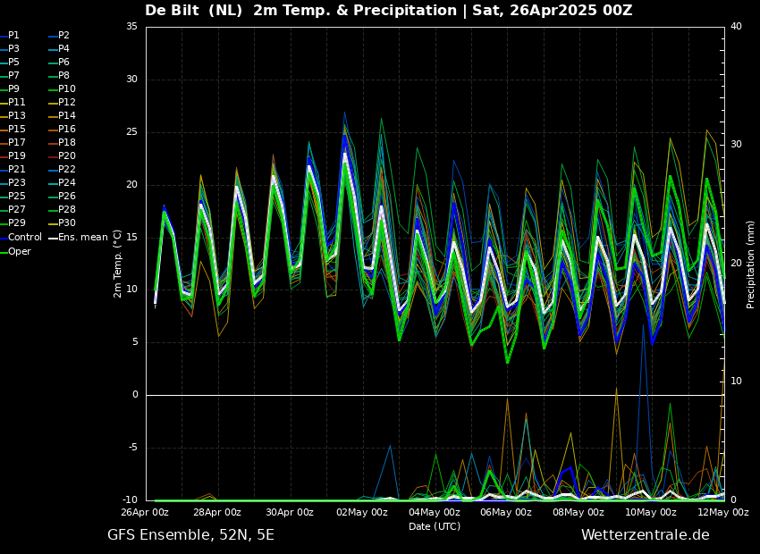Click legend item P5
Image resolution: width=760 pixels, height=554 pixels.
click(10, 62)
